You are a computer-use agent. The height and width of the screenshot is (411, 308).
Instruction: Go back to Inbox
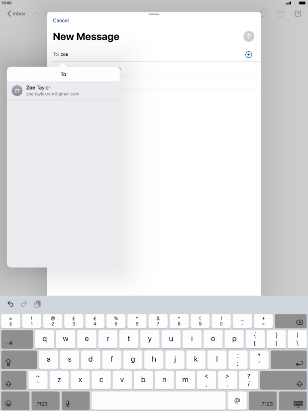click(x=16, y=13)
